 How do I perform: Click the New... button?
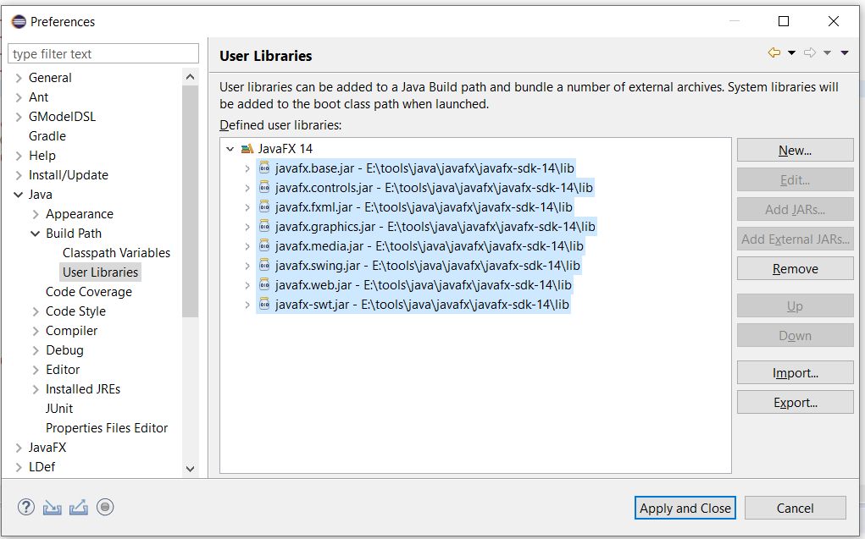click(x=795, y=150)
